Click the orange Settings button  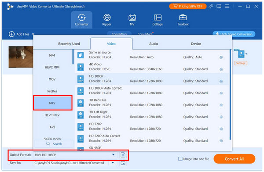pos(240,63)
